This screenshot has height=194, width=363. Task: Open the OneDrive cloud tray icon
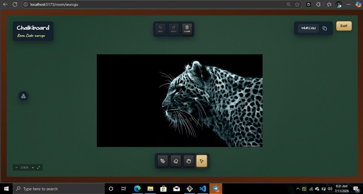click(x=317, y=189)
